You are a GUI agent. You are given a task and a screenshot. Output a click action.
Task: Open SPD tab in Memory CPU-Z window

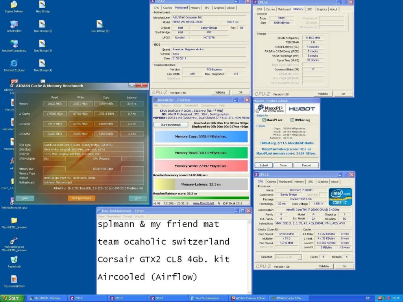pos(310,9)
